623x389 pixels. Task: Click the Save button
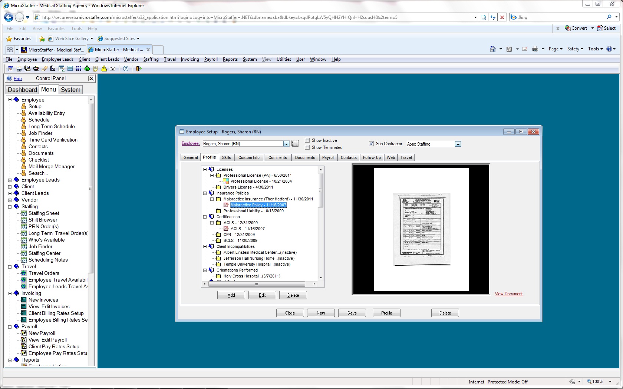pyautogui.click(x=352, y=313)
